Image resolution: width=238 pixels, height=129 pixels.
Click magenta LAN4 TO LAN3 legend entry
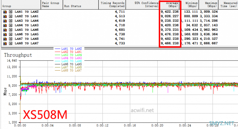(68, 58)
